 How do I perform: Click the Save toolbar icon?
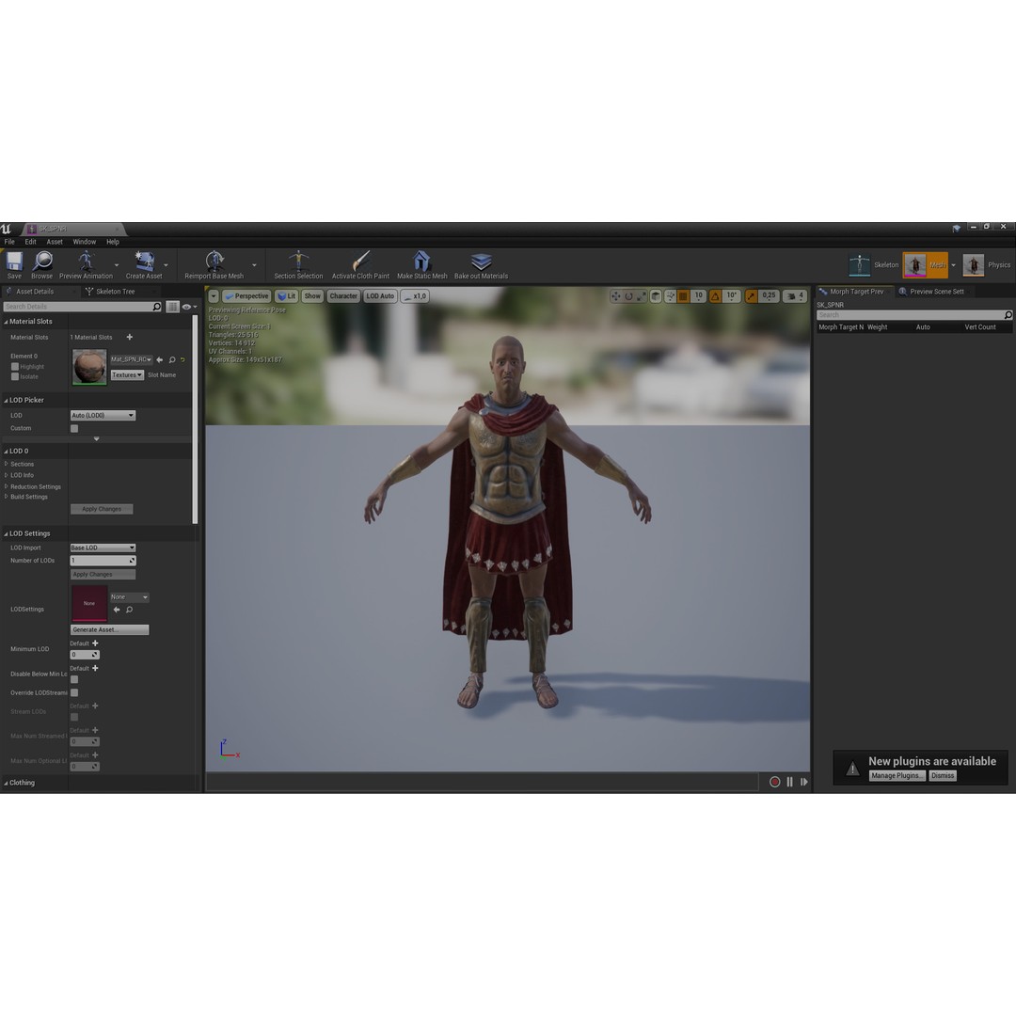coord(14,262)
